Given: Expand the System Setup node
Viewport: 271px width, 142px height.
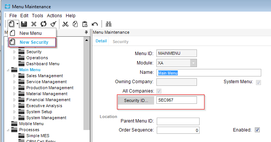Looking at the screenshot, I should [15, 112].
